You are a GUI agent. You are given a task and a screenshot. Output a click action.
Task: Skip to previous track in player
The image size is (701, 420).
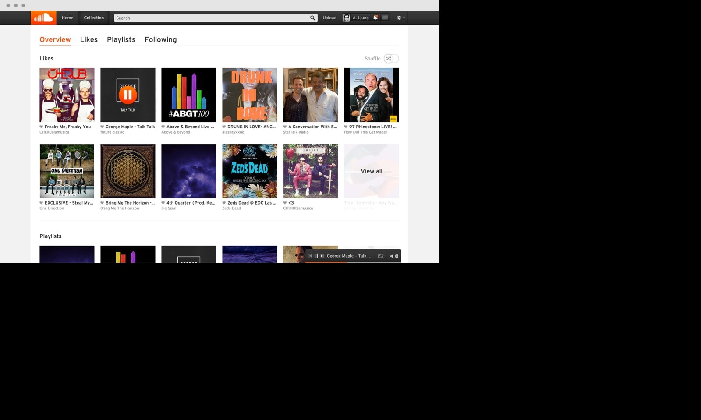click(310, 256)
